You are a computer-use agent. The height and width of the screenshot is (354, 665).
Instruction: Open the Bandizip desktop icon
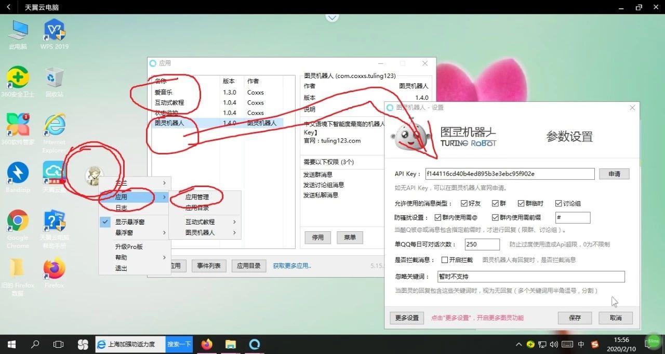point(18,177)
